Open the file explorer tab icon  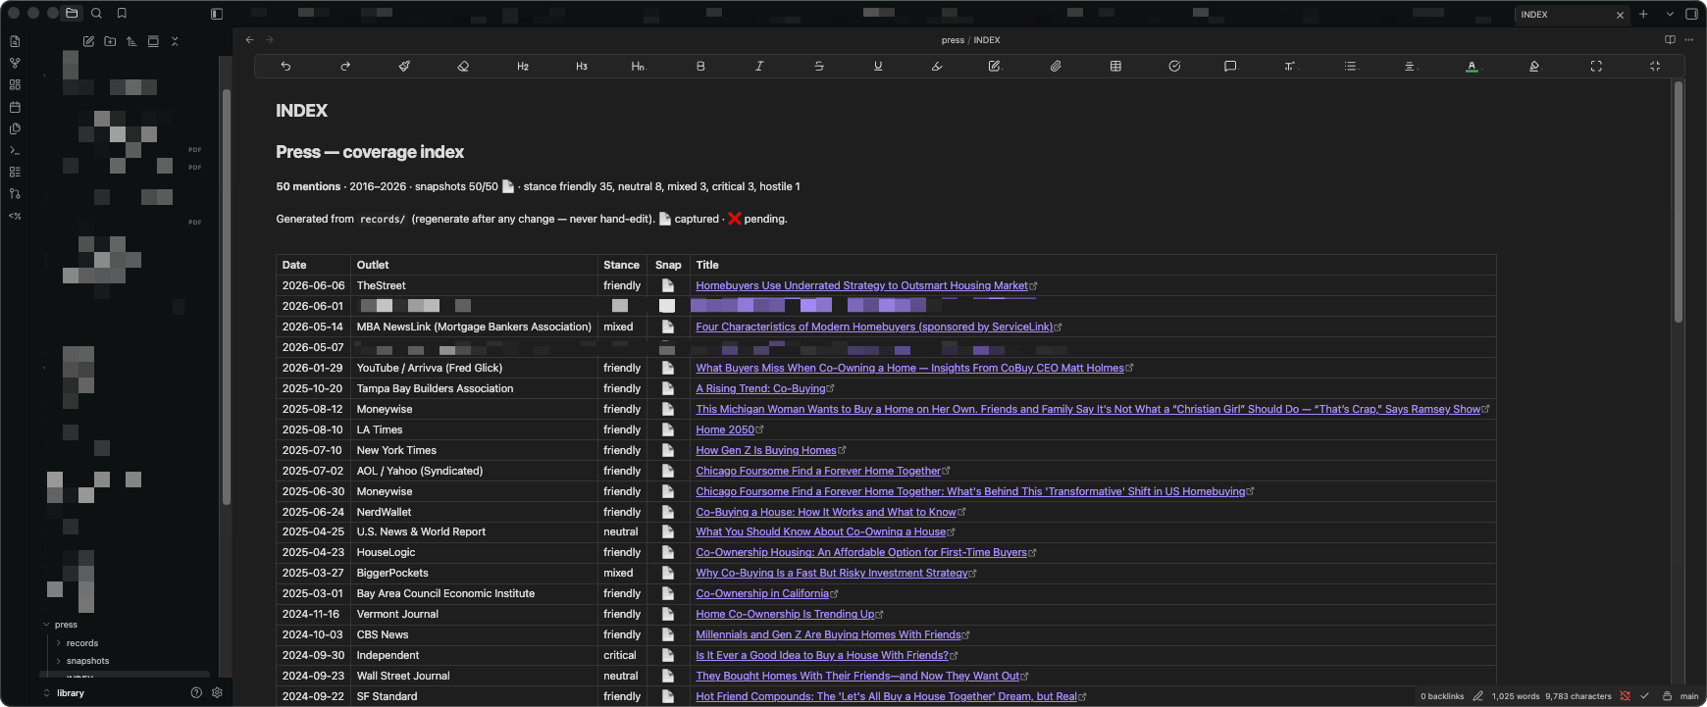pos(72,14)
